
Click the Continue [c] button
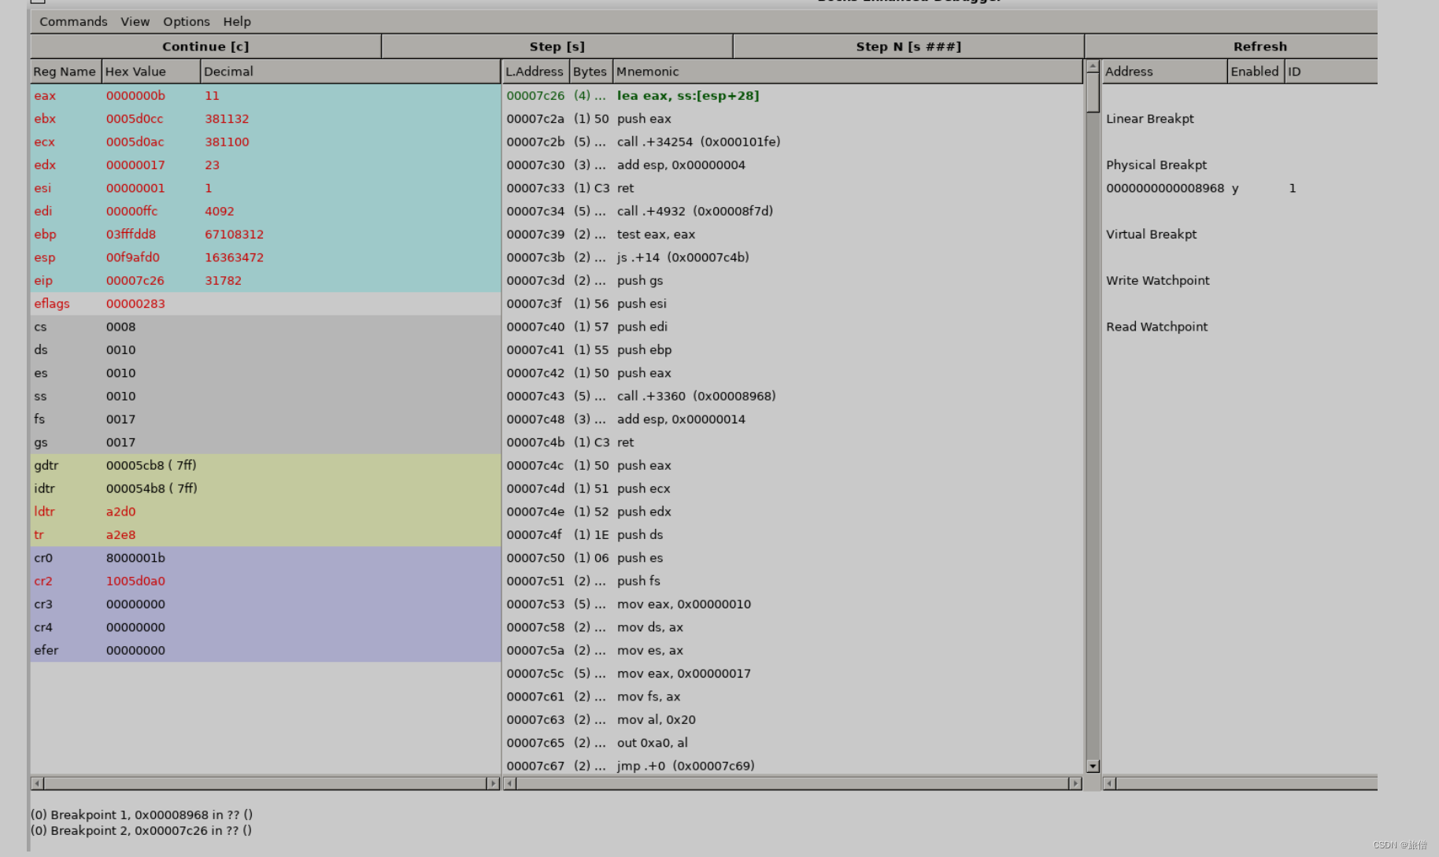(205, 46)
